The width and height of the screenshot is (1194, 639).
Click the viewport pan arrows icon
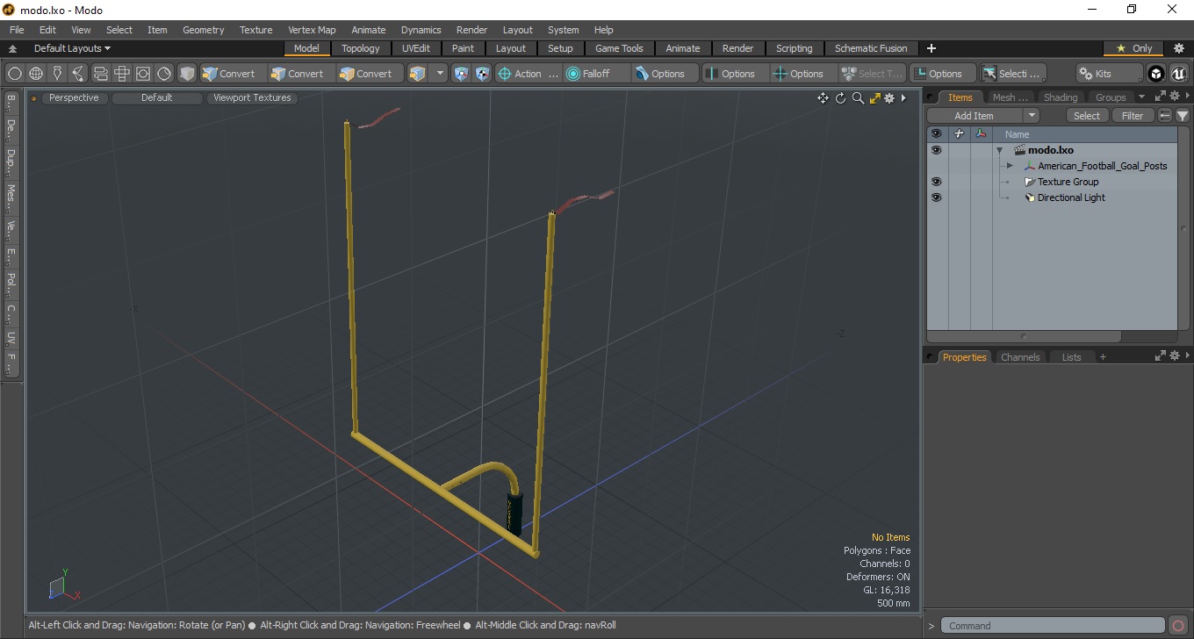823,98
